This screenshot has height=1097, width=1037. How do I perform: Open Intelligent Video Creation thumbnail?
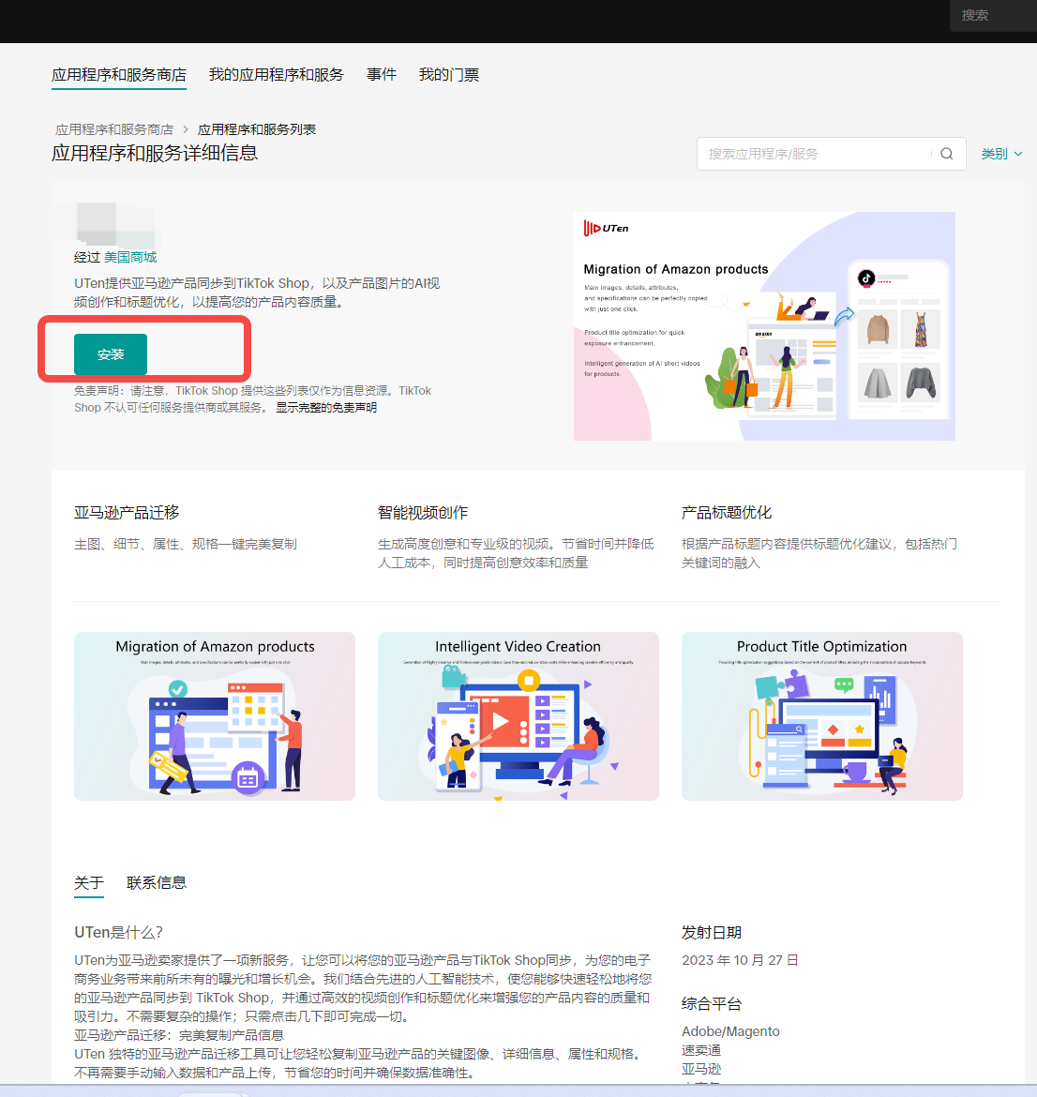tap(518, 716)
